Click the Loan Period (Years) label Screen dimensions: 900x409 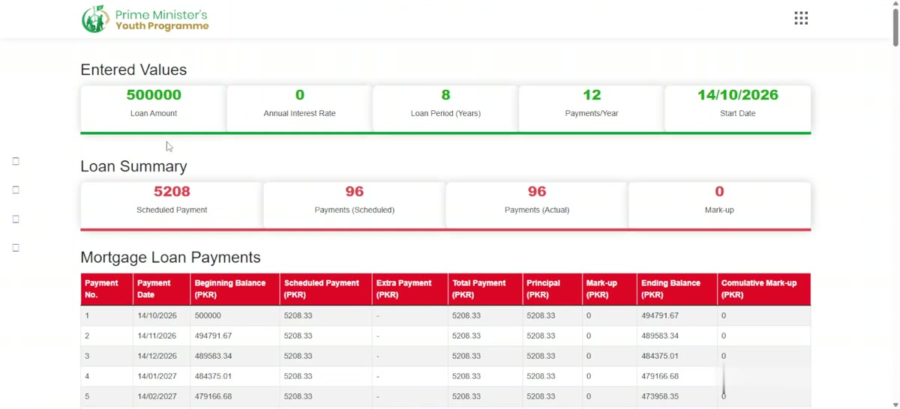coord(445,113)
